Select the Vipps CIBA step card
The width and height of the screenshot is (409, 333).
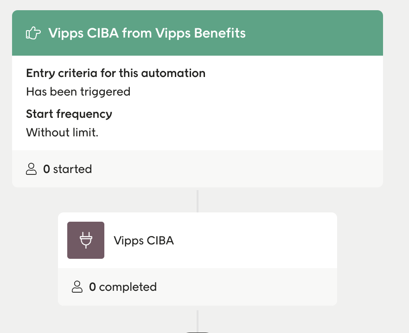[x=198, y=240]
